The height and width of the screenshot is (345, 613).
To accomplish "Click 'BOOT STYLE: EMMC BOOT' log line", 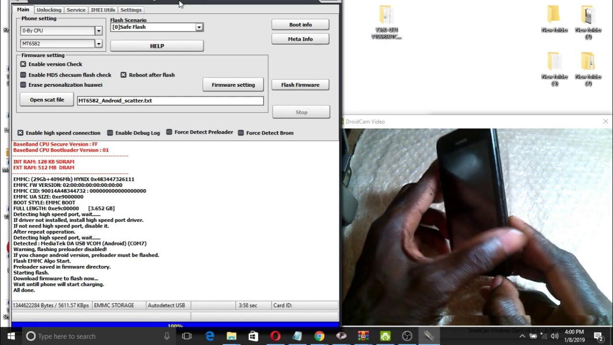I will pyautogui.click(x=44, y=203).
